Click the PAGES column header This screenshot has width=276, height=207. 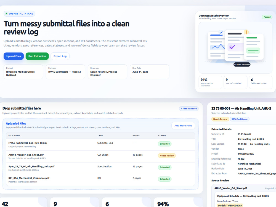136,136
